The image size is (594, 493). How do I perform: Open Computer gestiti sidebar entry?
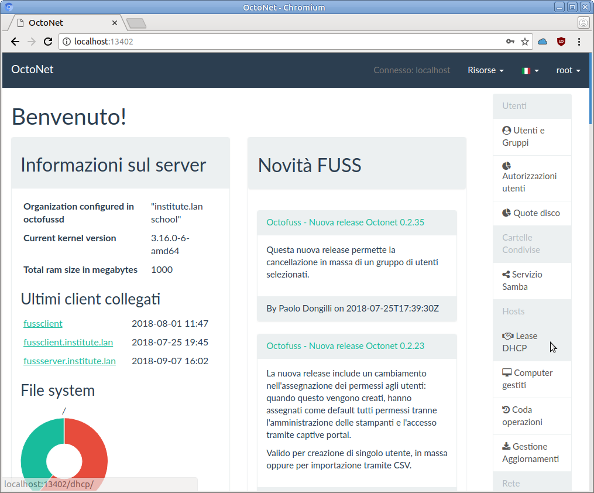[x=532, y=379]
